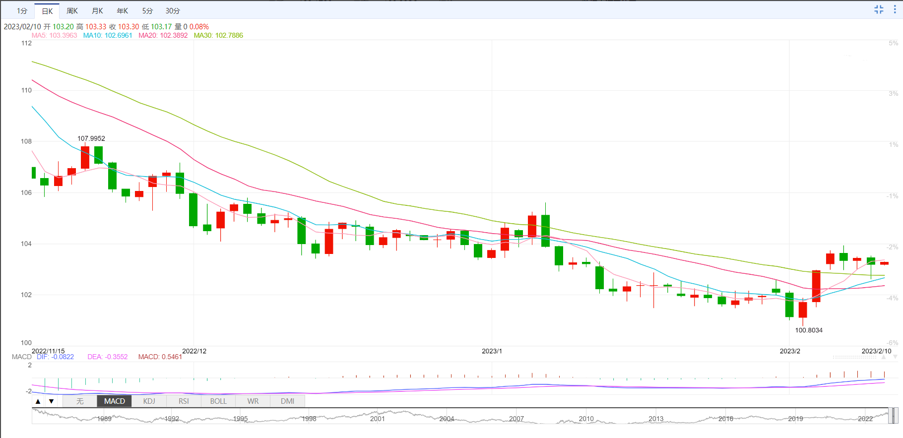The width and height of the screenshot is (903, 438).
Task: Click the 2023/1 date axis label
Action: pyautogui.click(x=492, y=351)
